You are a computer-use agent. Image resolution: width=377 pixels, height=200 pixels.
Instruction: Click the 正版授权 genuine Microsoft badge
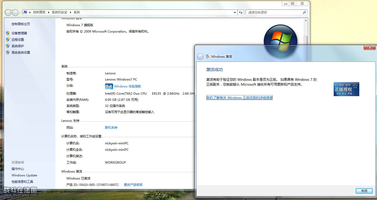pos(346,89)
